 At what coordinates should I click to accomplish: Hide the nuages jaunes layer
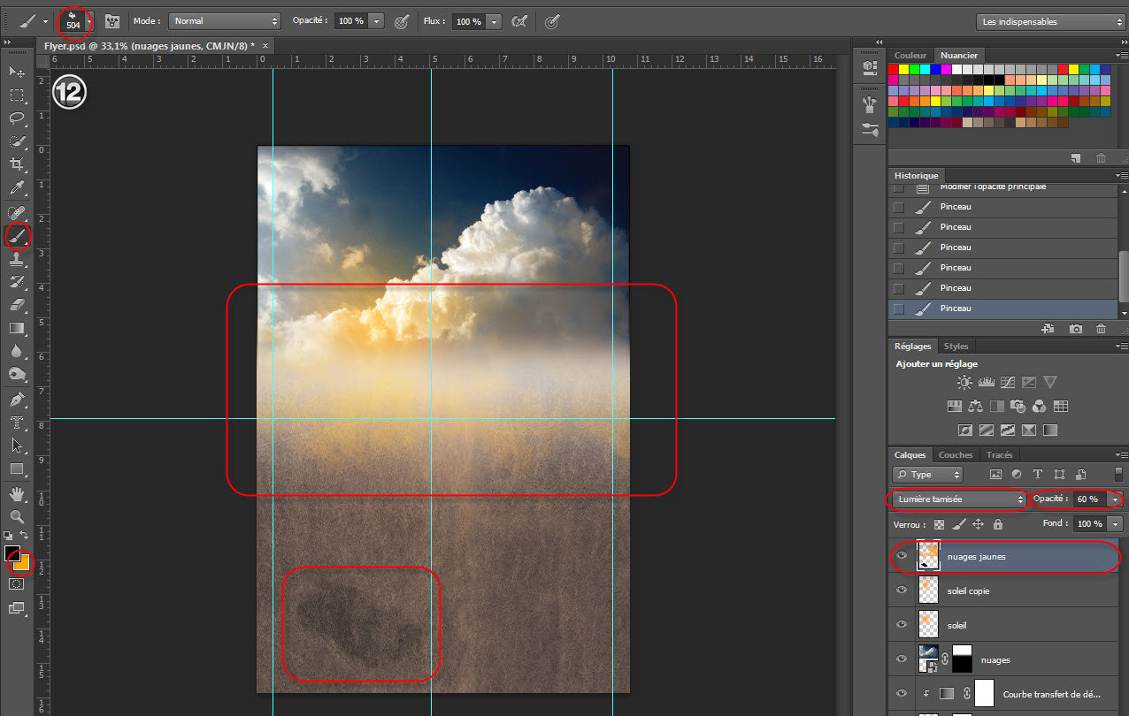(x=902, y=556)
